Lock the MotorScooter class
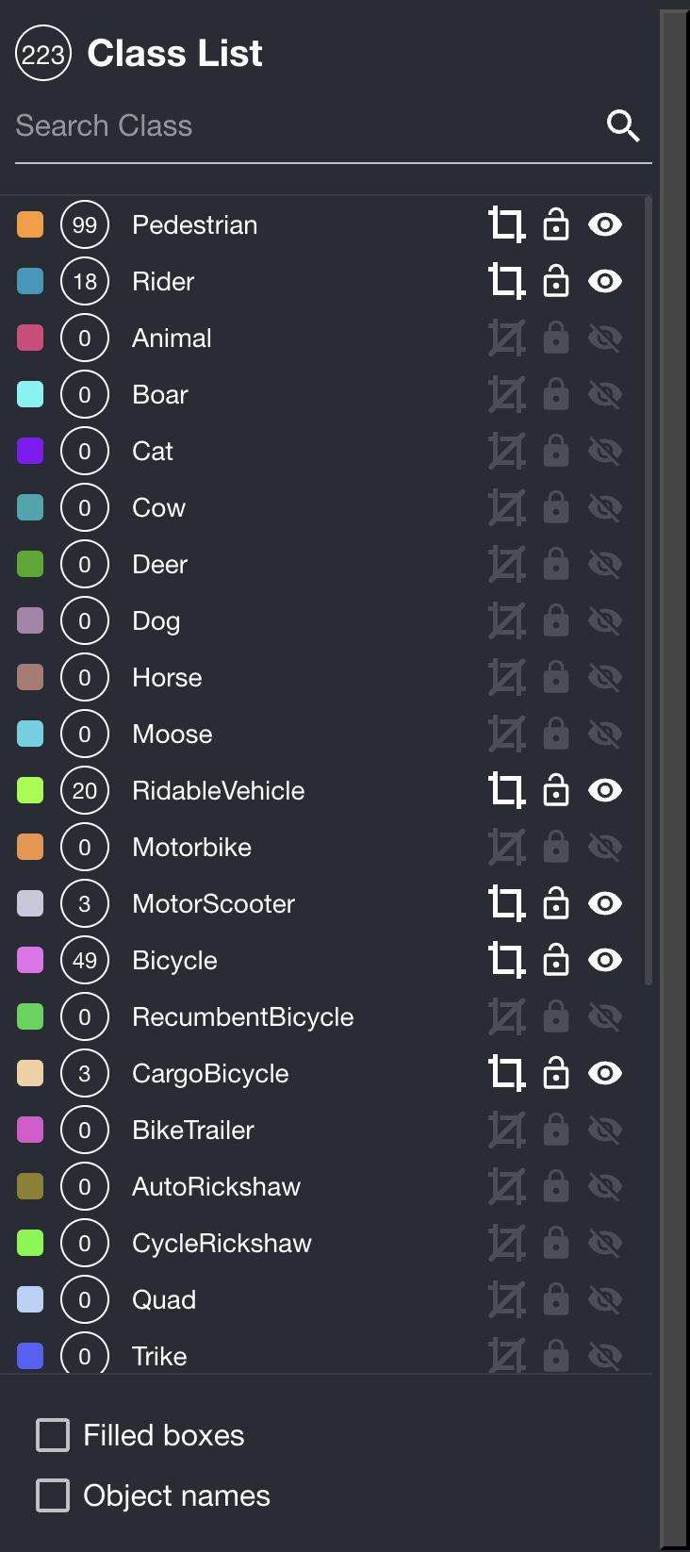The width and height of the screenshot is (690, 1552). click(x=556, y=904)
